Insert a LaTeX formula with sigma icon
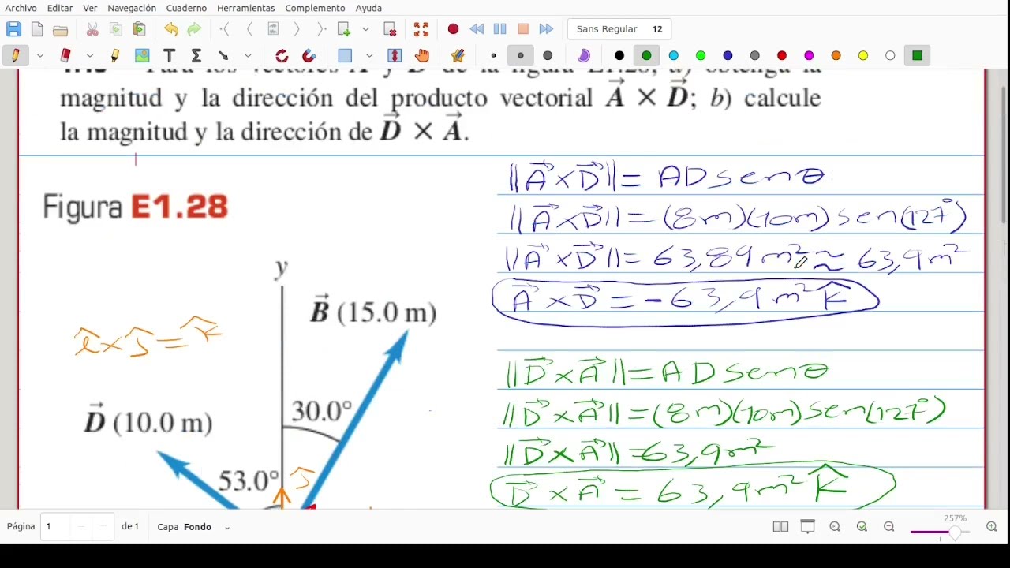1010x568 pixels. coord(196,55)
